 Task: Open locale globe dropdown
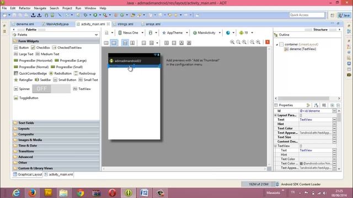[x=230, y=33]
